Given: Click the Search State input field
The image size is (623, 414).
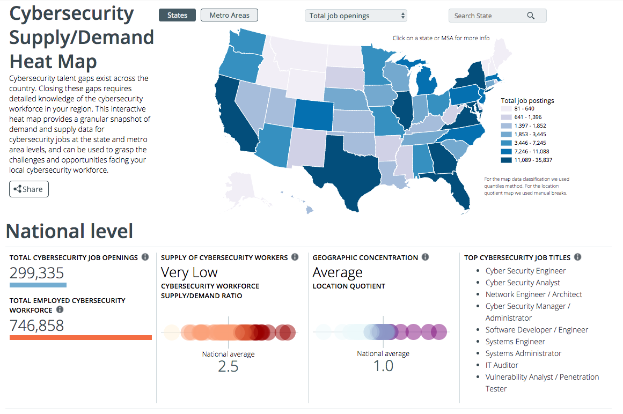Looking at the screenshot, I should (488, 16).
